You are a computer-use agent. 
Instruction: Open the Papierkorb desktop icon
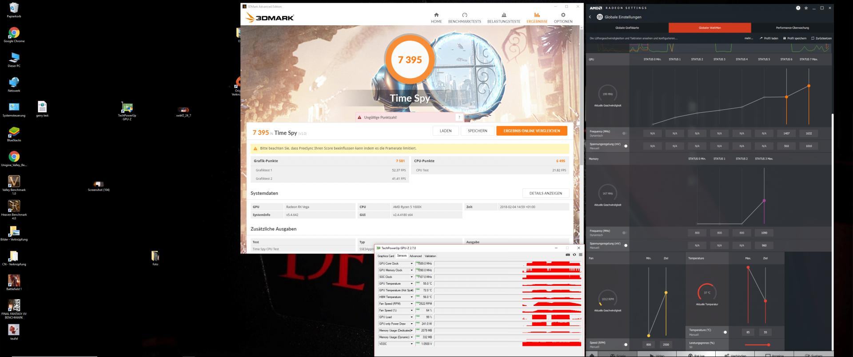tap(14, 10)
